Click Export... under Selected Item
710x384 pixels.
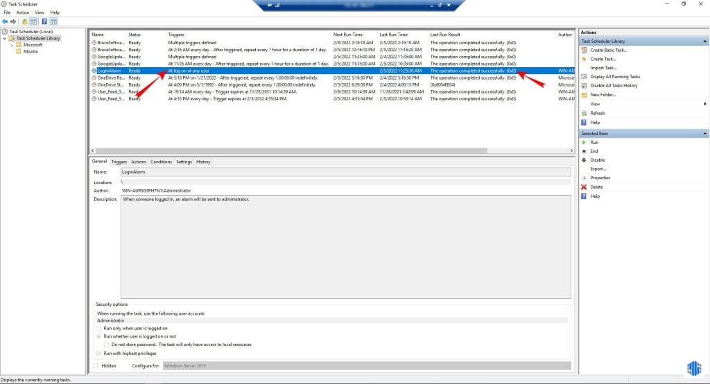point(598,169)
